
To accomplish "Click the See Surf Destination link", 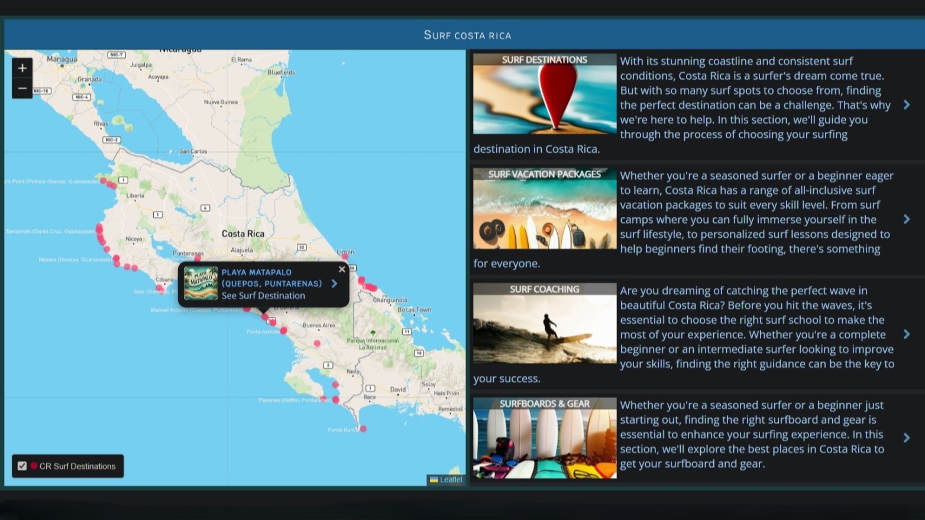I will click(263, 296).
